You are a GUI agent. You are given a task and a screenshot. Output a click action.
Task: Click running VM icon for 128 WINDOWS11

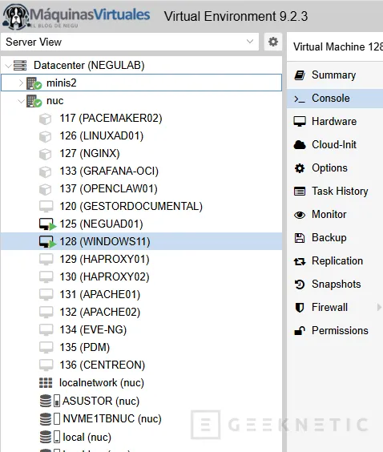[x=47, y=242]
